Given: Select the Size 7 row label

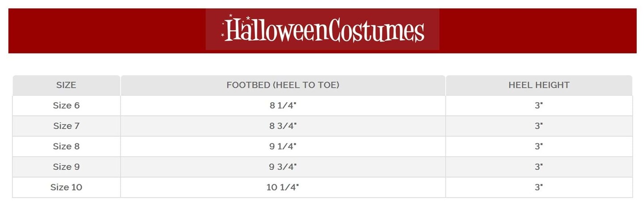Looking at the screenshot, I should click(x=66, y=126).
